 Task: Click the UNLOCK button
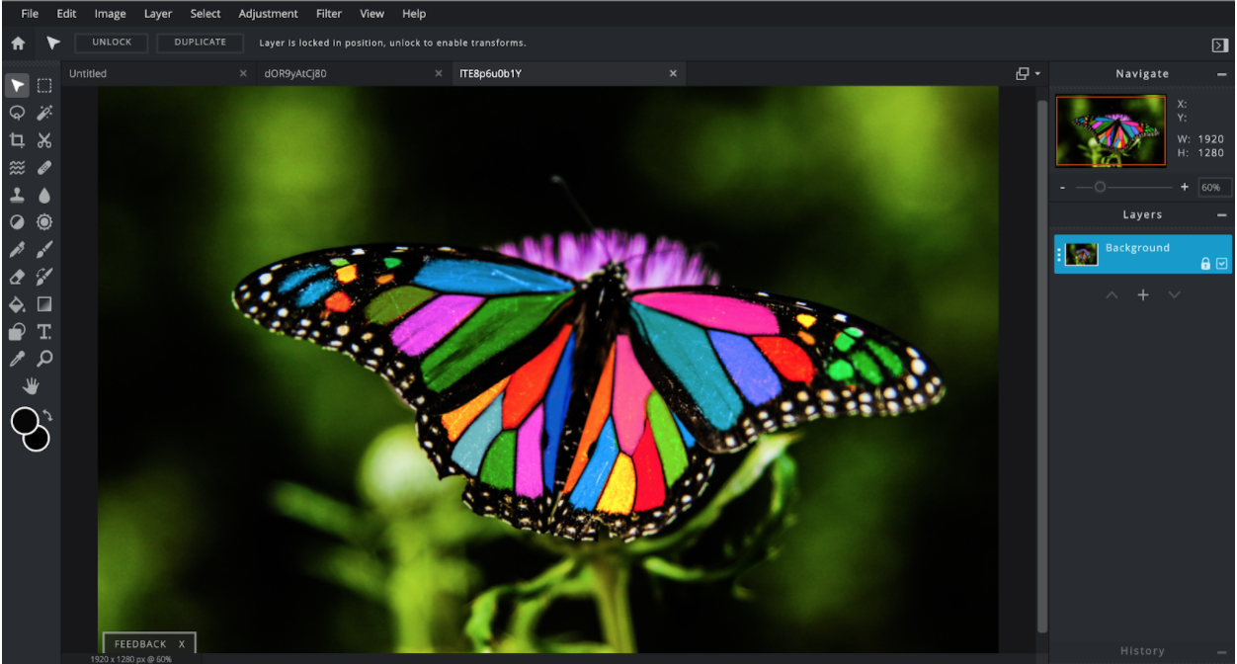[112, 42]
